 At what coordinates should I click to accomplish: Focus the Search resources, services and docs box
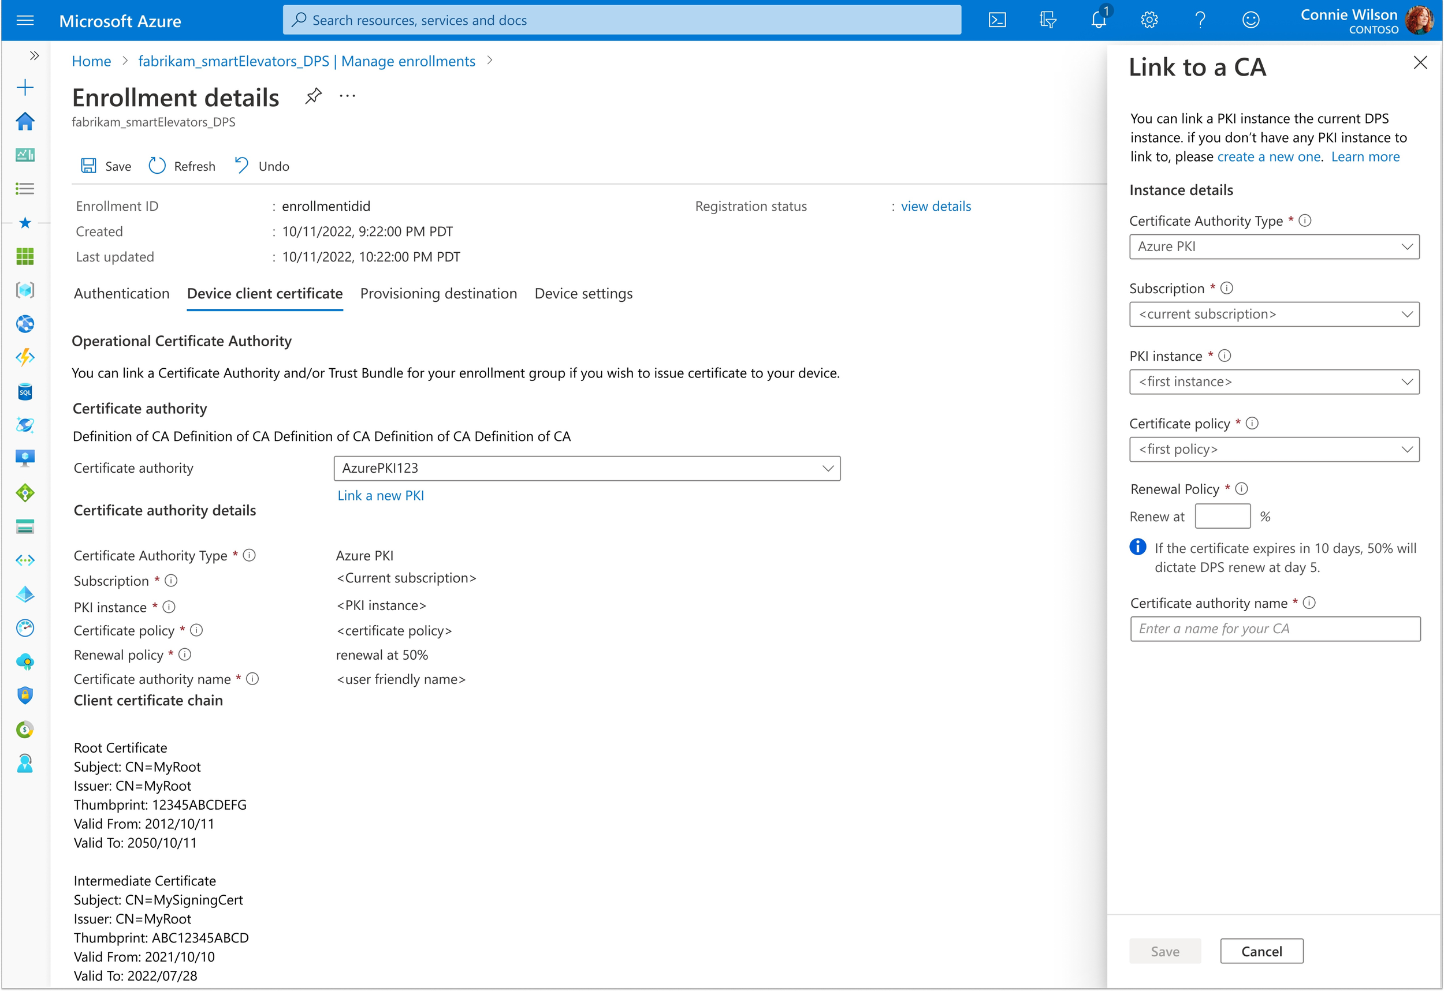click(621, 21)
